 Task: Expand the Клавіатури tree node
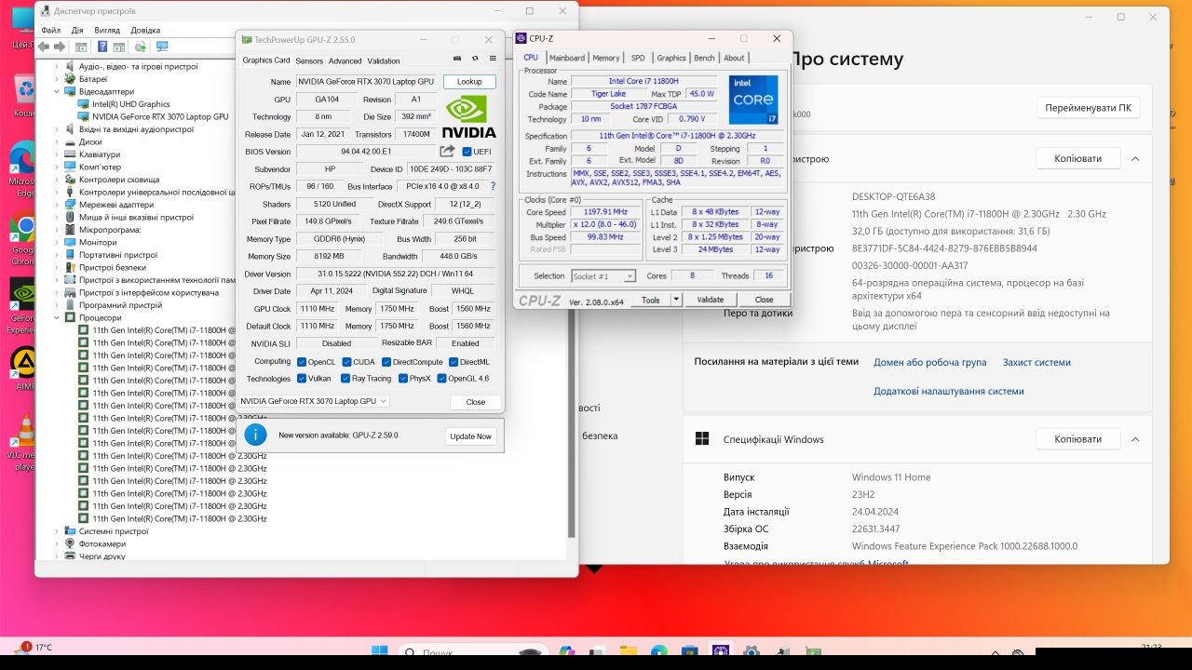pyautogui.click(x=57, y=154)
